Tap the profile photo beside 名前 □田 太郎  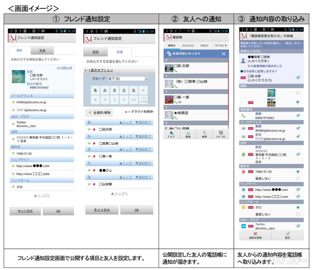point(18,77)
